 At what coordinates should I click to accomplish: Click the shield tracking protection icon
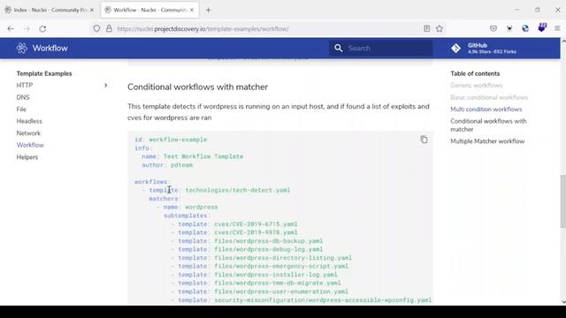(x=96, y=29)
